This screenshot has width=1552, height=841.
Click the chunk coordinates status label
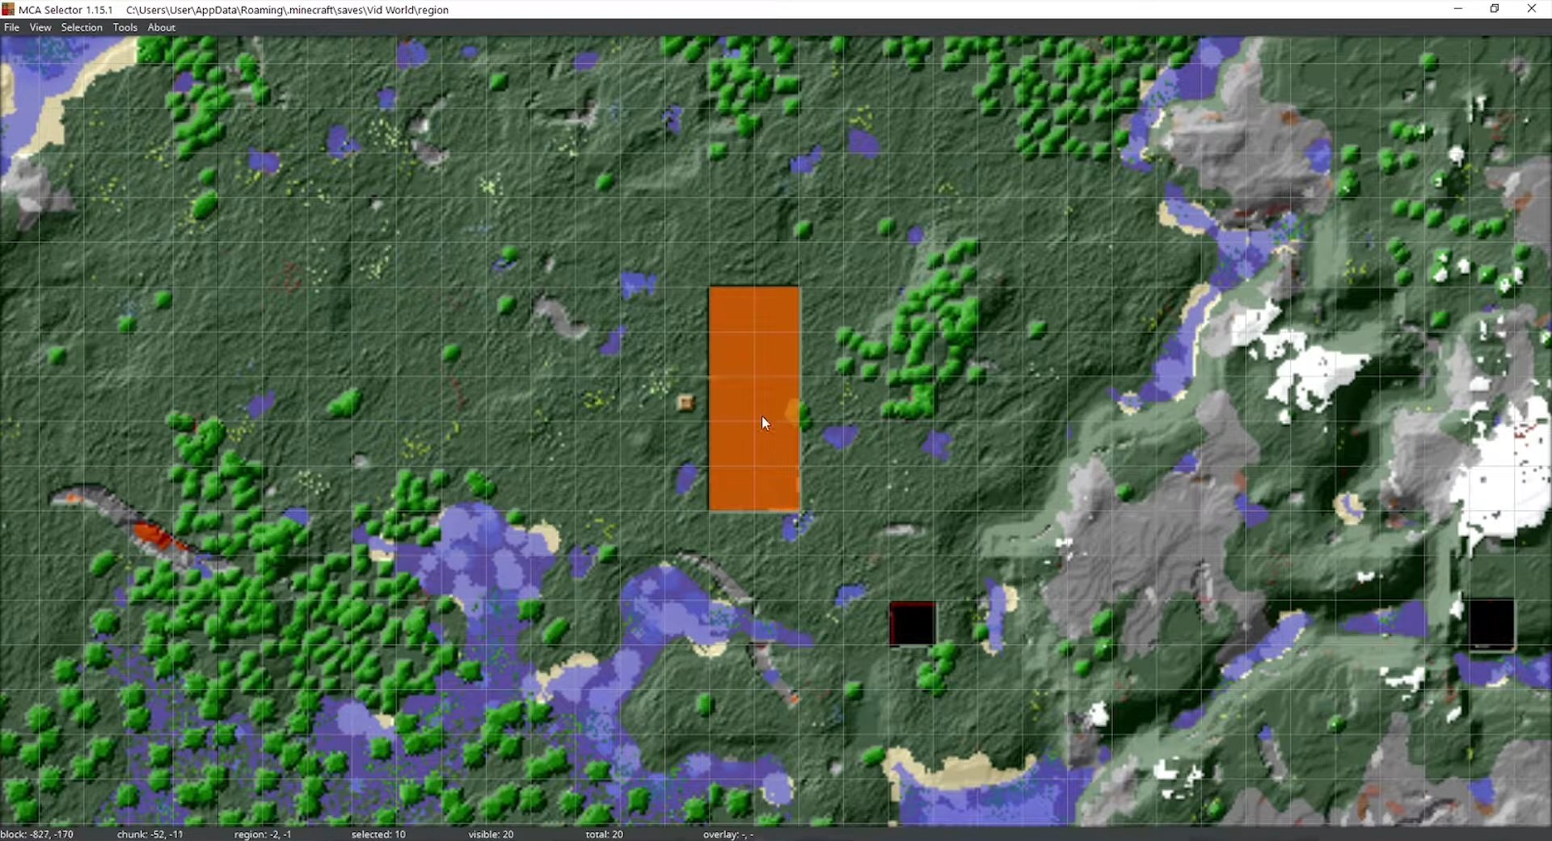[150, 834]
